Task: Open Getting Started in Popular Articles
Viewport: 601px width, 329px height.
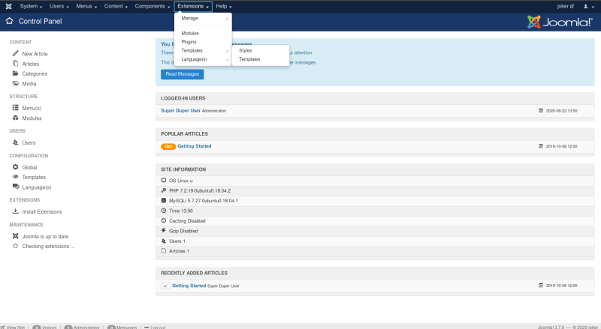Action: (x=195, y=146)
